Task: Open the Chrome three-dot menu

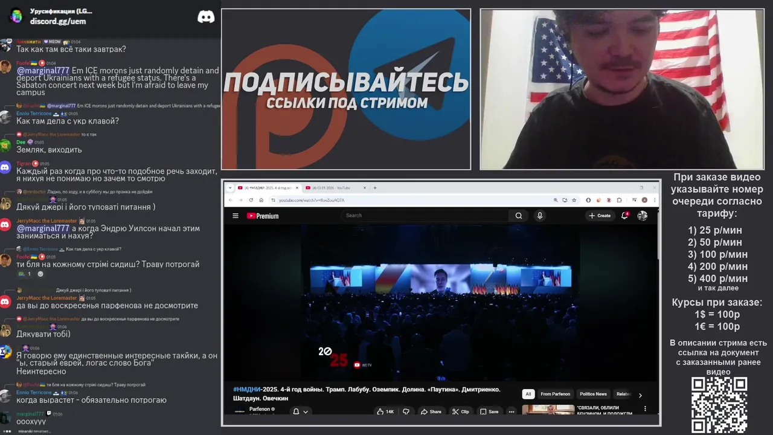Action: pyautogui.click(x=654, y=200)
